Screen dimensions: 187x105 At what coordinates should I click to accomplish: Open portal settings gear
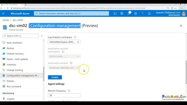pyautogui.click(x=136, y=13)
